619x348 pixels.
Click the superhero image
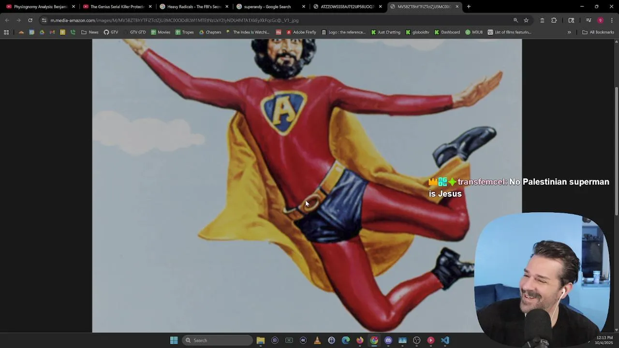coord(307,186)
